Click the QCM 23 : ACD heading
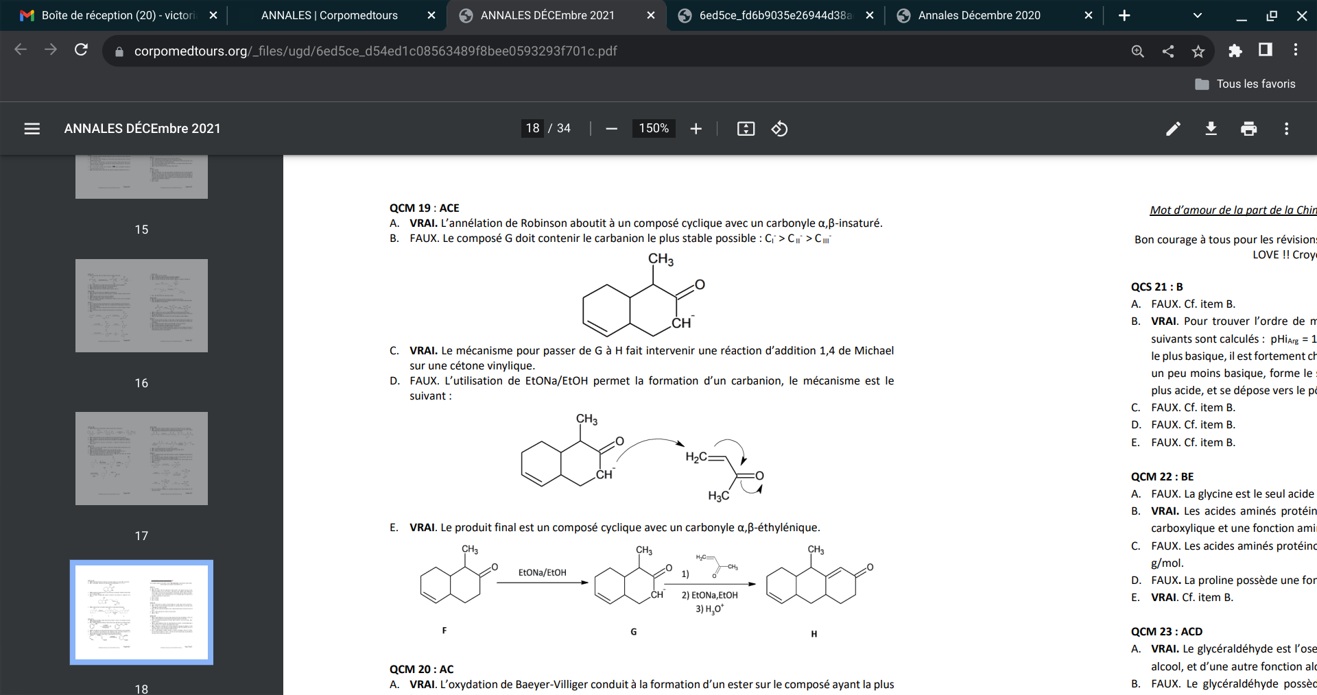1317x695 pixels. (1167, 631)
